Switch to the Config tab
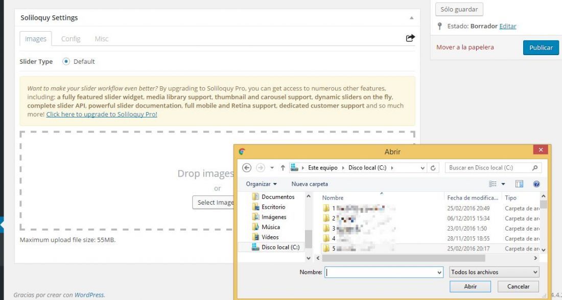Image resolution: width=562 pixels, height=300 pixels. [x=71, y=39]
